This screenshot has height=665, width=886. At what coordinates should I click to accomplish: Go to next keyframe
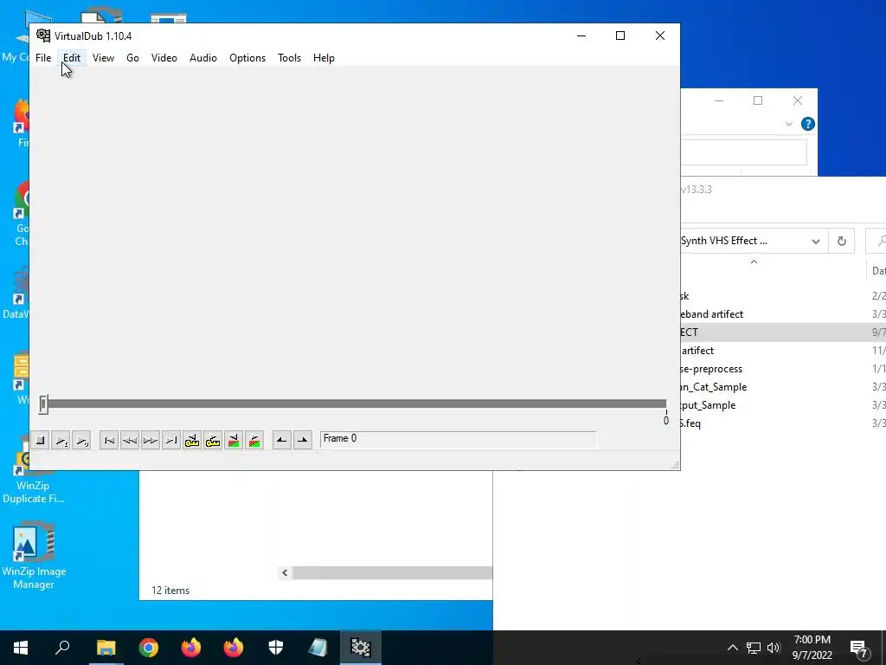coord(213,441)
